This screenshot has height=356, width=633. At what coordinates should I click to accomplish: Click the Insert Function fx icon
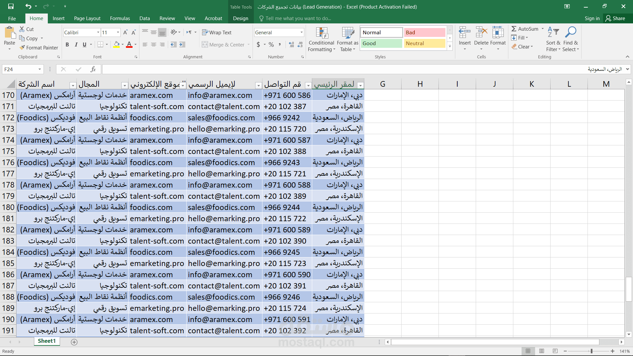point(93,69)
